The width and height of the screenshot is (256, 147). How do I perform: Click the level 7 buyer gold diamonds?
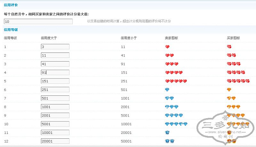point(231,98)
